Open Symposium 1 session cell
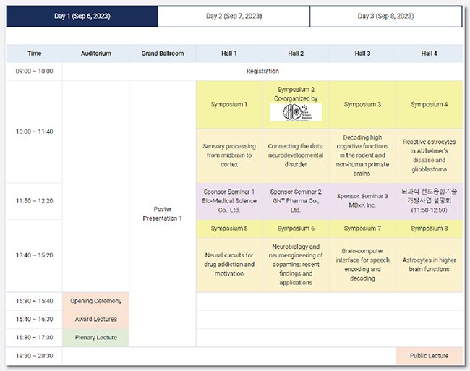Viewport: 470px width, 371px height. point(229,105)
